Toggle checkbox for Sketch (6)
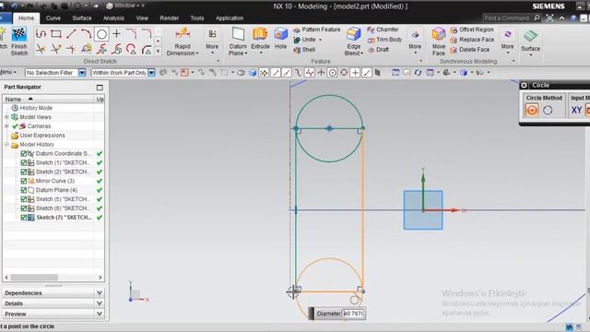Image resolution: width=590 pixels, height=332 pixels. pyautogui.click(x=24, y=208)
